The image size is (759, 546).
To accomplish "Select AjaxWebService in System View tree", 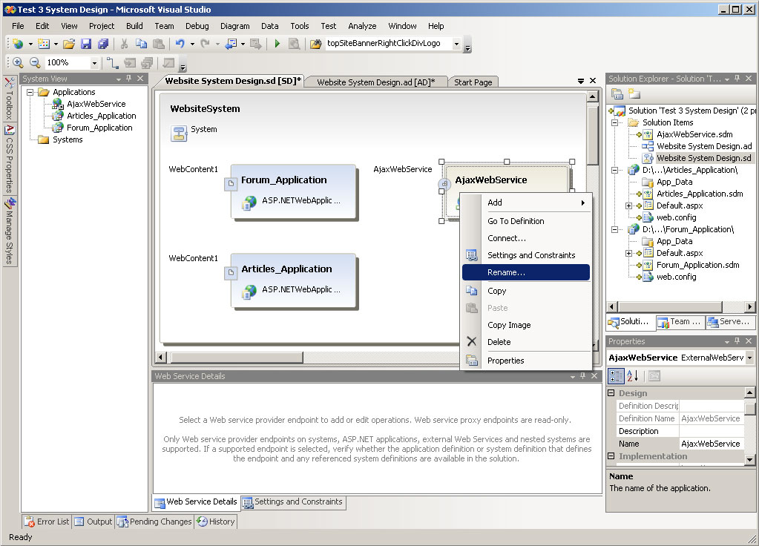I will click(96, 104).
